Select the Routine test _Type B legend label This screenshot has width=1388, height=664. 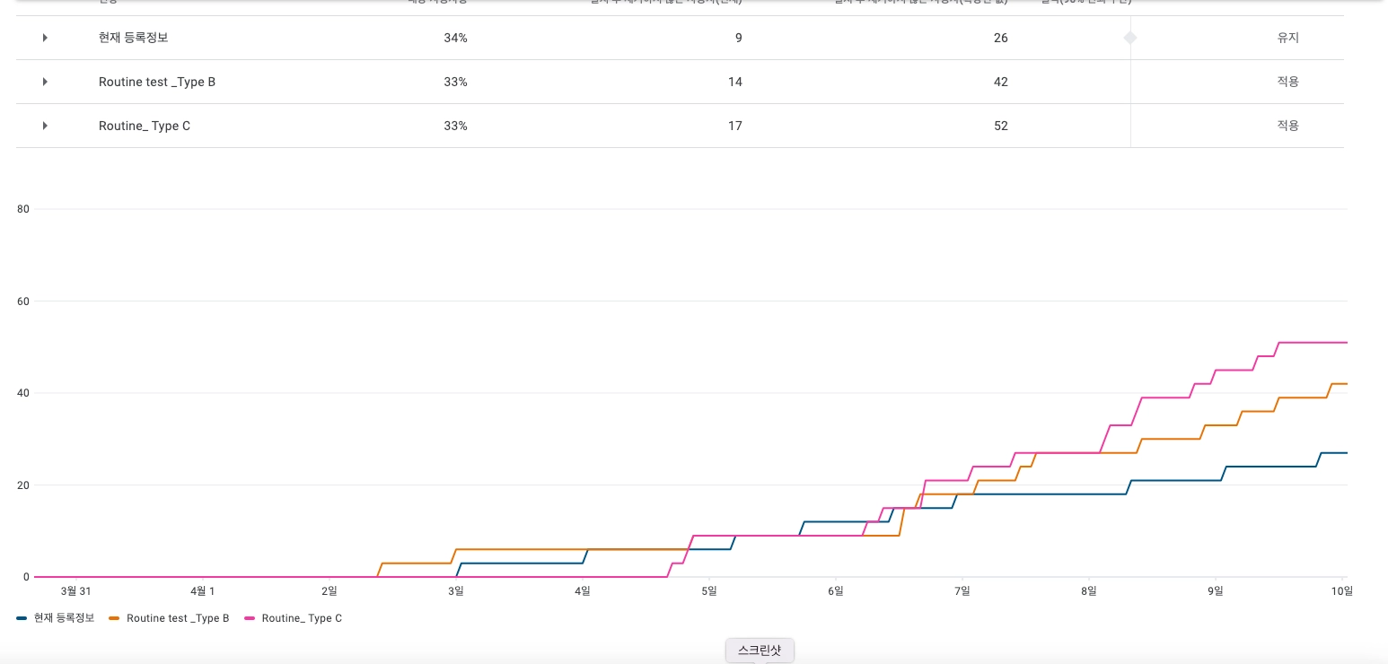coord(178,618)
